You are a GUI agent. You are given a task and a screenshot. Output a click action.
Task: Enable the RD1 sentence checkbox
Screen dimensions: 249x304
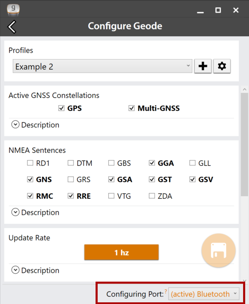(30, 163)
